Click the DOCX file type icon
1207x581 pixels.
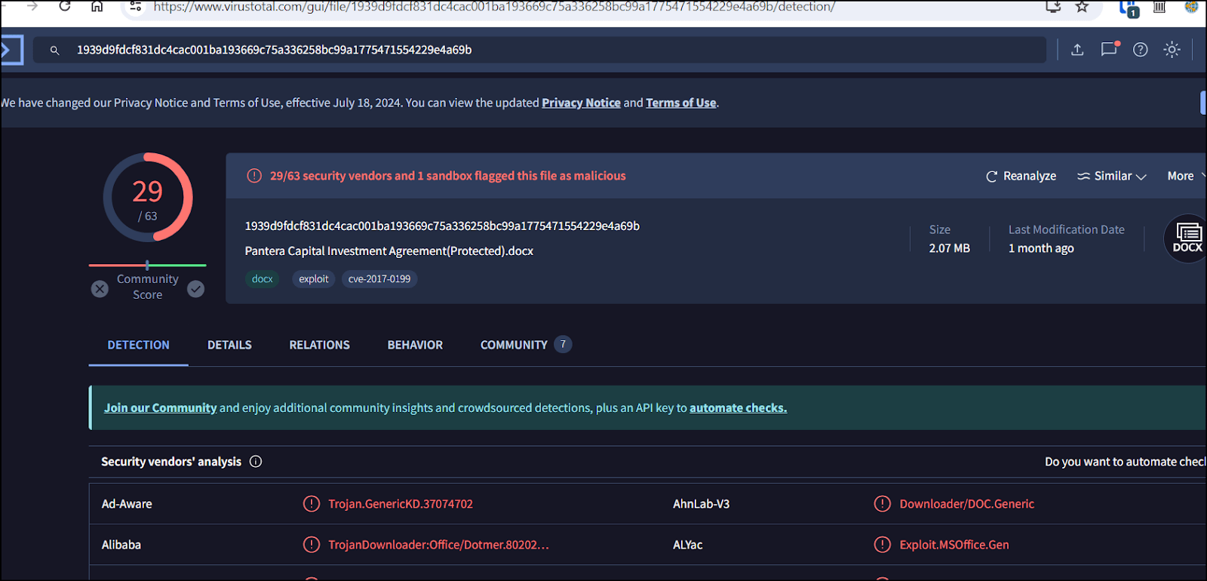click(1187, 238)
